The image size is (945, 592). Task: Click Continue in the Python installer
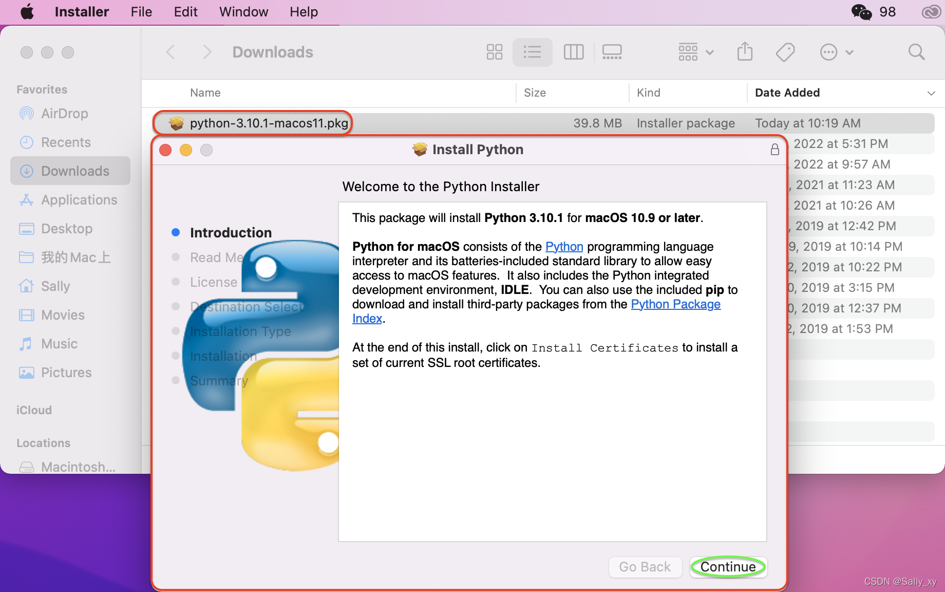tap(728, 567)
